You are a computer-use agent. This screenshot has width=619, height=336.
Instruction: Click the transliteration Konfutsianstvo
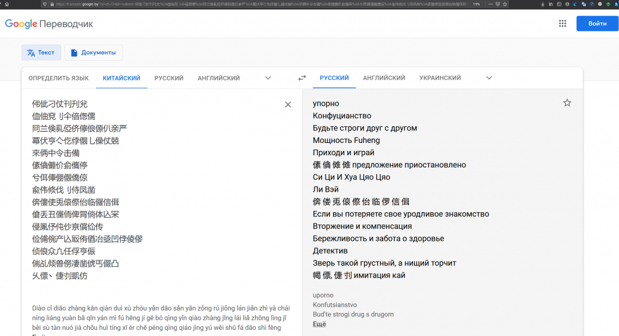click(x=335, y=305)
